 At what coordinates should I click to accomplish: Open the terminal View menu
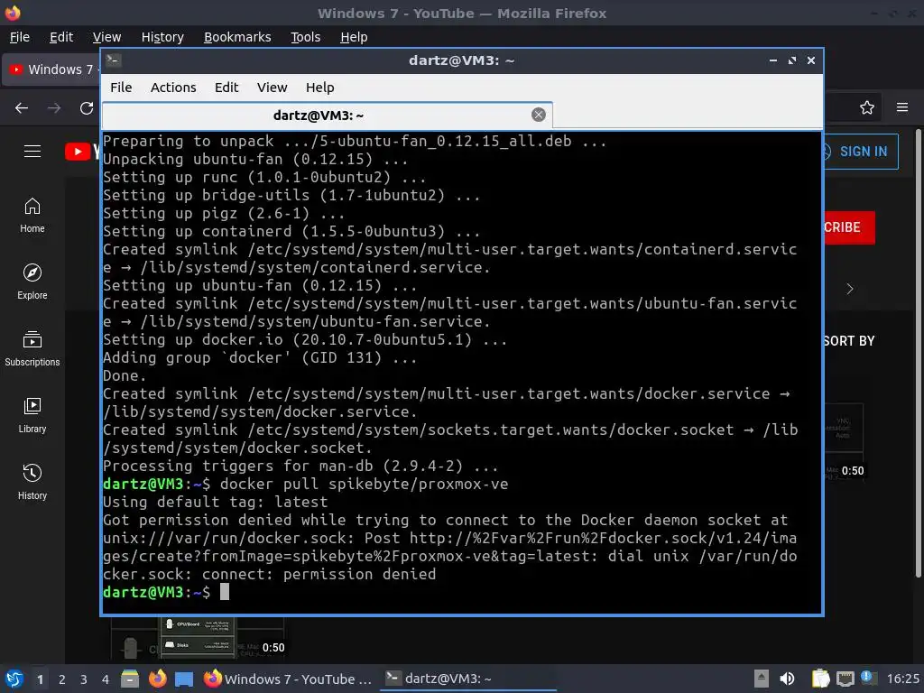click(x=273, y=88)
